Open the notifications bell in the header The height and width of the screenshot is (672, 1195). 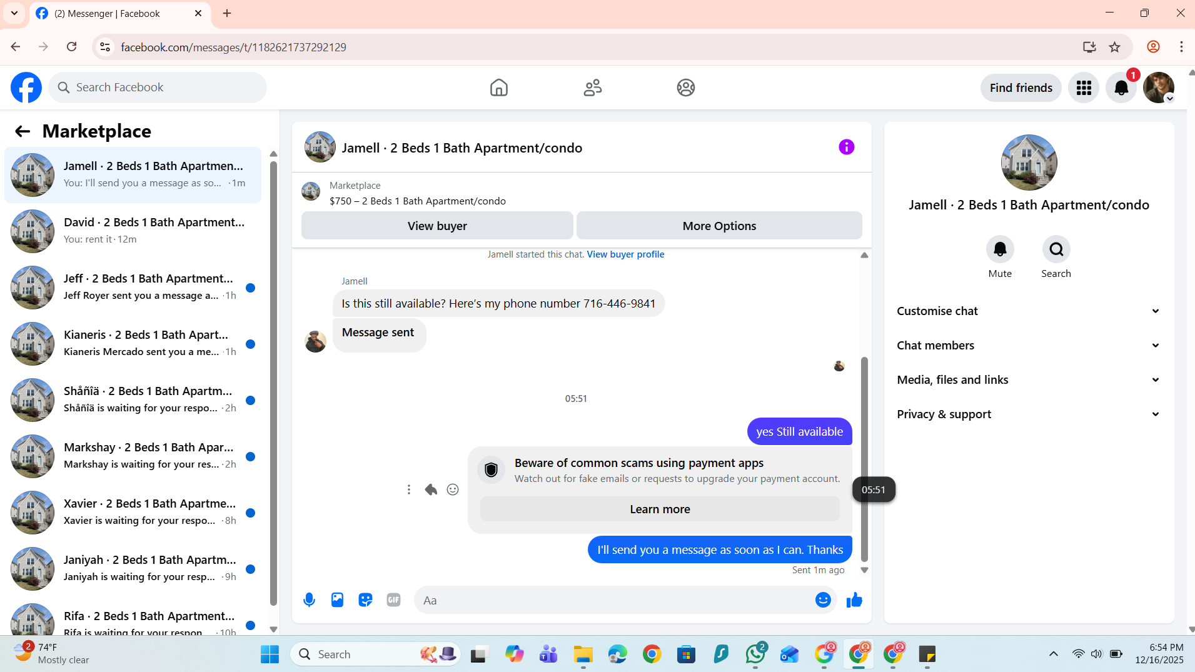point(1121,88)
